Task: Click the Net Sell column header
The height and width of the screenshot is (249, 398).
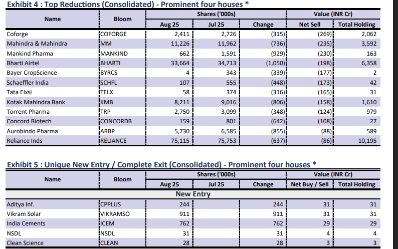Action: (309, 25)
